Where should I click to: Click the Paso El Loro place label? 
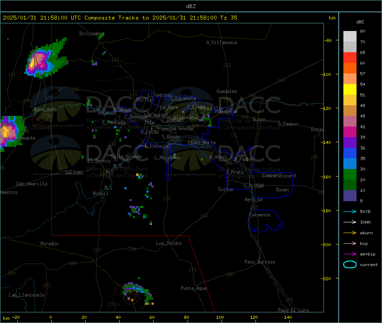[293, 310]
